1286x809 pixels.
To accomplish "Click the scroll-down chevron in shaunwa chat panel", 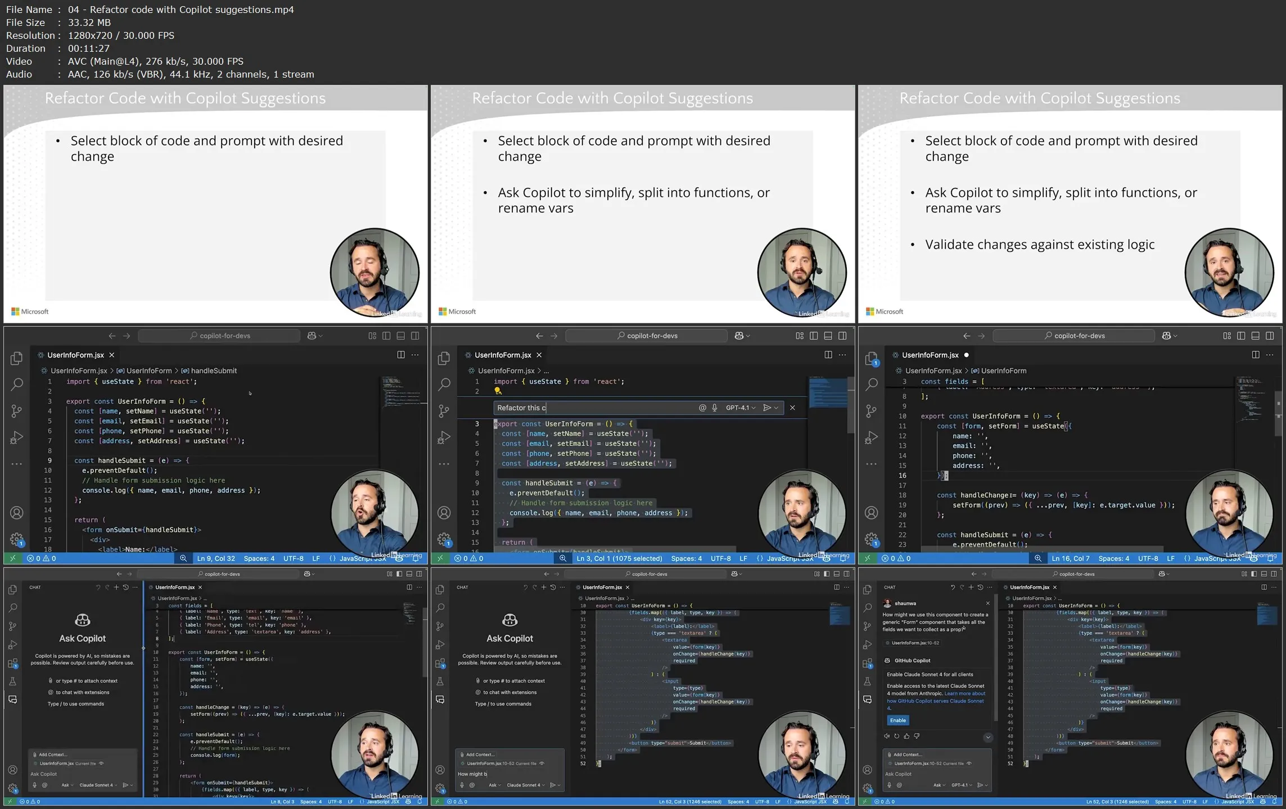I will click(987, 737).
